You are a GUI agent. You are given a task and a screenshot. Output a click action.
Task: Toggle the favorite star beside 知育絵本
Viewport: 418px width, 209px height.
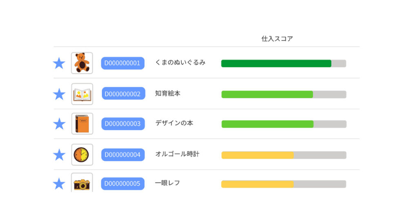coord(59,94)
